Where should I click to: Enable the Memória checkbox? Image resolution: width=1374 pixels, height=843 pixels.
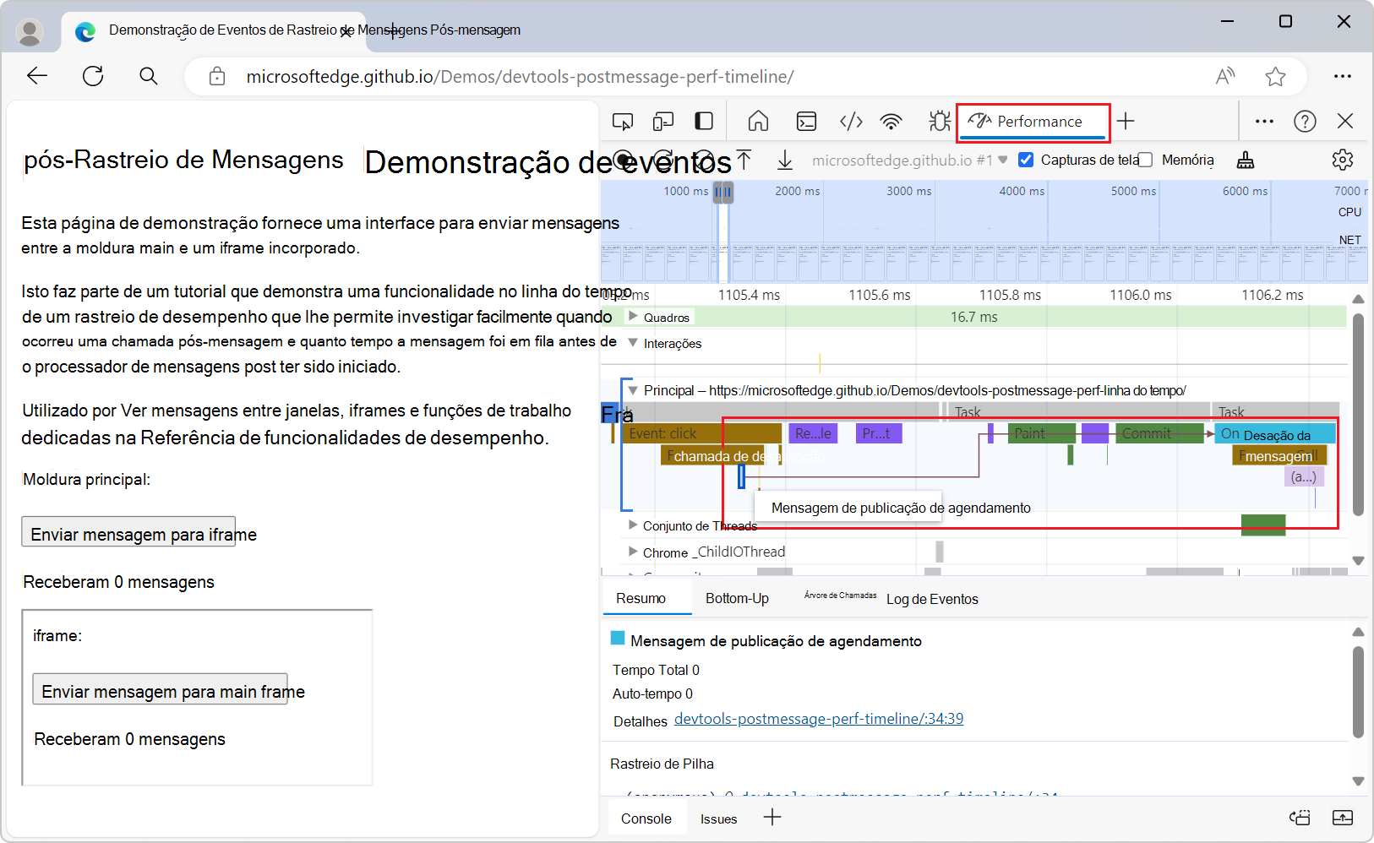(x=1146, y=160)
